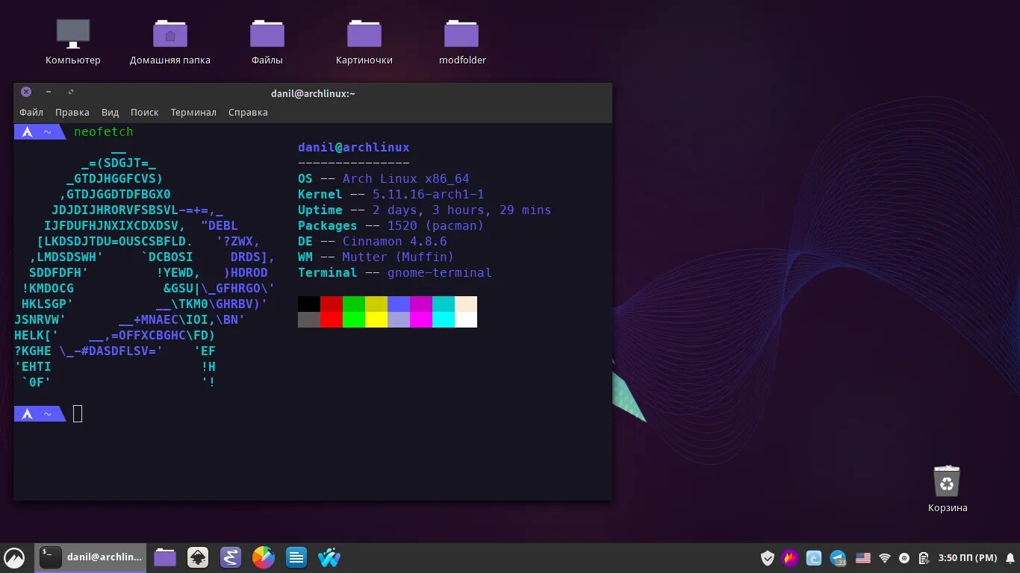Click the Terminal value gnome-terminal
Viewport: 1020px width, 573px height.
pos(440,273)
